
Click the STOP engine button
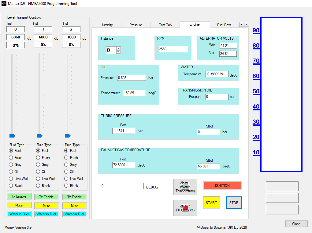click(x=234, y=203)
